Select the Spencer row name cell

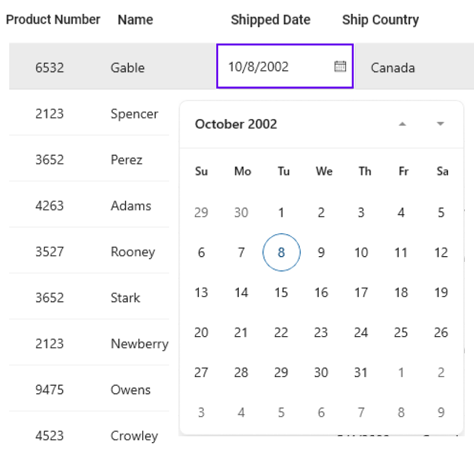tap(134, 114)
